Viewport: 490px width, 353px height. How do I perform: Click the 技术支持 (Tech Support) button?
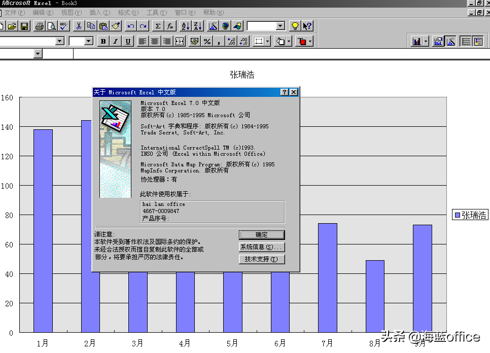point(262,259)
